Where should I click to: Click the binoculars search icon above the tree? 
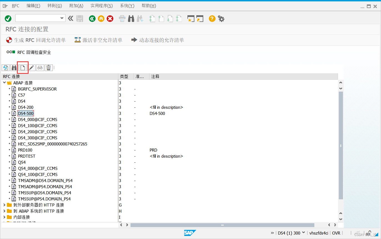14,67
